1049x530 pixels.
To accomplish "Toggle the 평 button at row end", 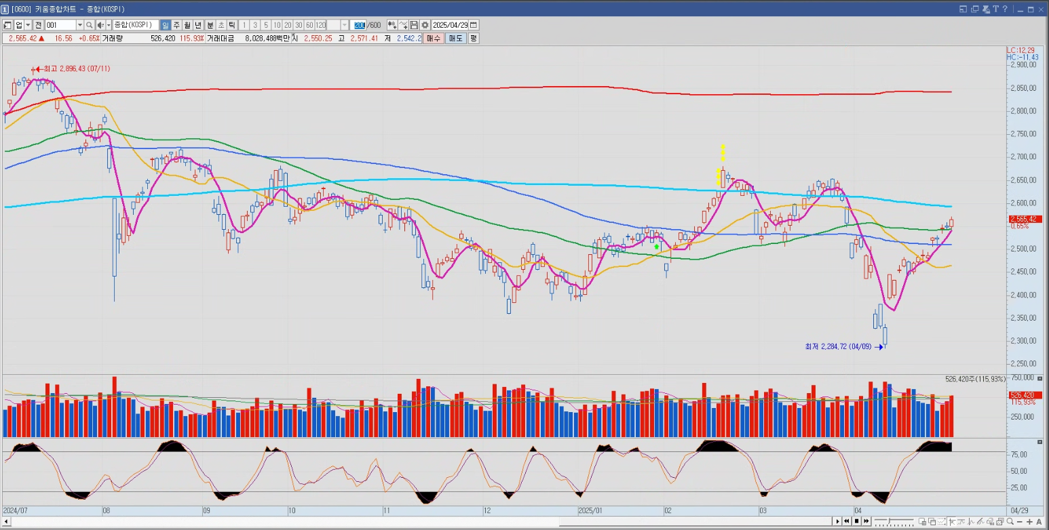I will [473, 39].
